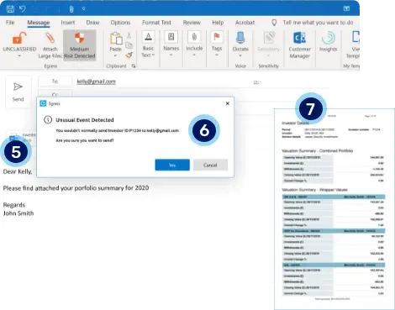
Task: Open the quick access toolbar dropdown
Action: tap(83, 9)
